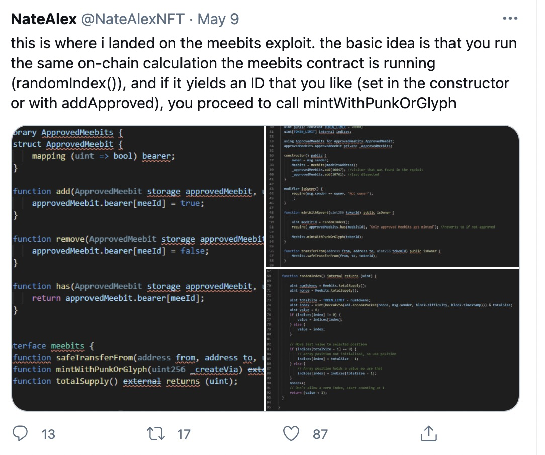
Task: Open the three-dot more options menu
Action: click(510, 19)
